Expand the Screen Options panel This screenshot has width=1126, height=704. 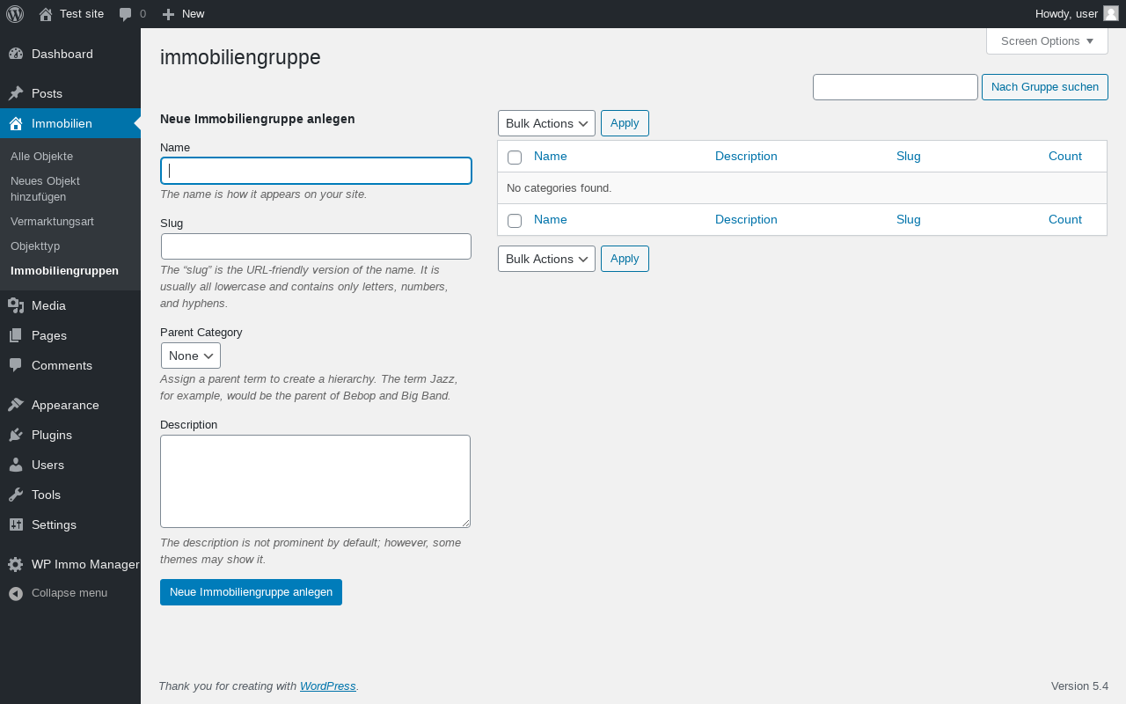coord(1047,41)
